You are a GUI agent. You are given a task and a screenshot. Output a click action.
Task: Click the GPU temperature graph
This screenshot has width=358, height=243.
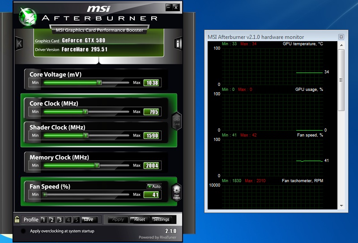coord(273,66)
